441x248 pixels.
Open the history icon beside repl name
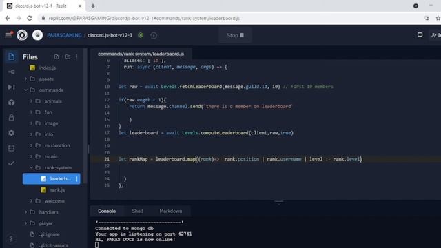154,35
